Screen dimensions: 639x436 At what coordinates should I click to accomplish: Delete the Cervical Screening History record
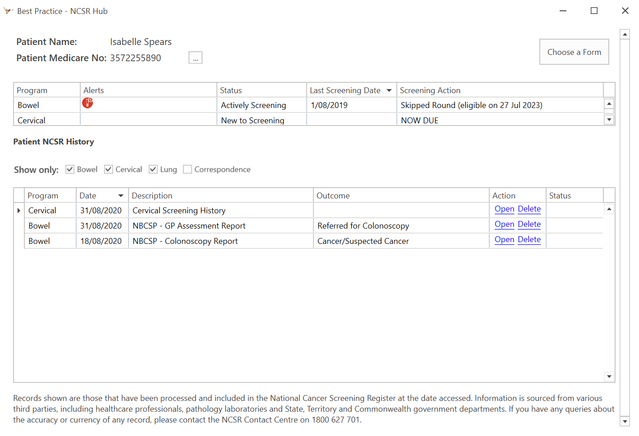pos(529,209)
